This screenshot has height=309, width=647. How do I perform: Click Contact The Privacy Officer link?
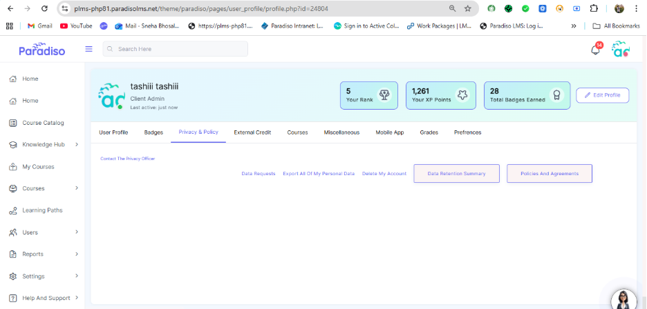tap(127, 159)
